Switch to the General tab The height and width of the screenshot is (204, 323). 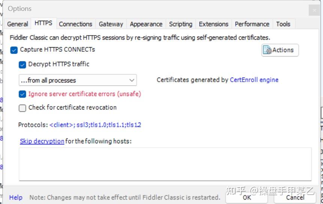[18, 24]
